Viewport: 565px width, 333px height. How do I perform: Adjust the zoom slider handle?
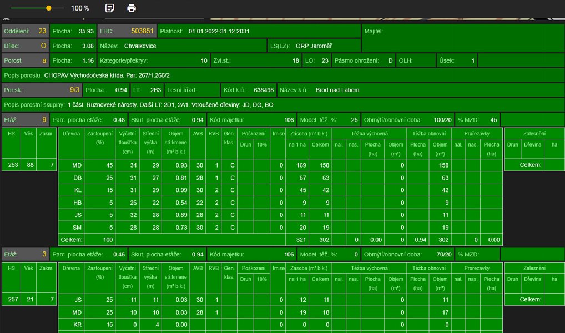49,8
